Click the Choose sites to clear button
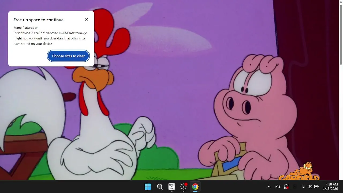Image resolution: width=343 pixels, height=193 pixels. point(68,56)
